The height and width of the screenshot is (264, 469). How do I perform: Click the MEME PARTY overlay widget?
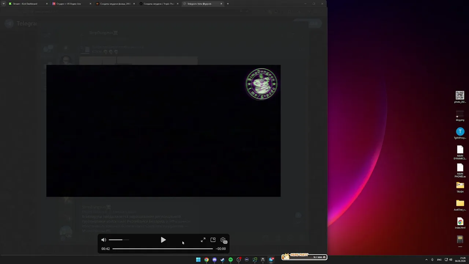coord(304,257)
